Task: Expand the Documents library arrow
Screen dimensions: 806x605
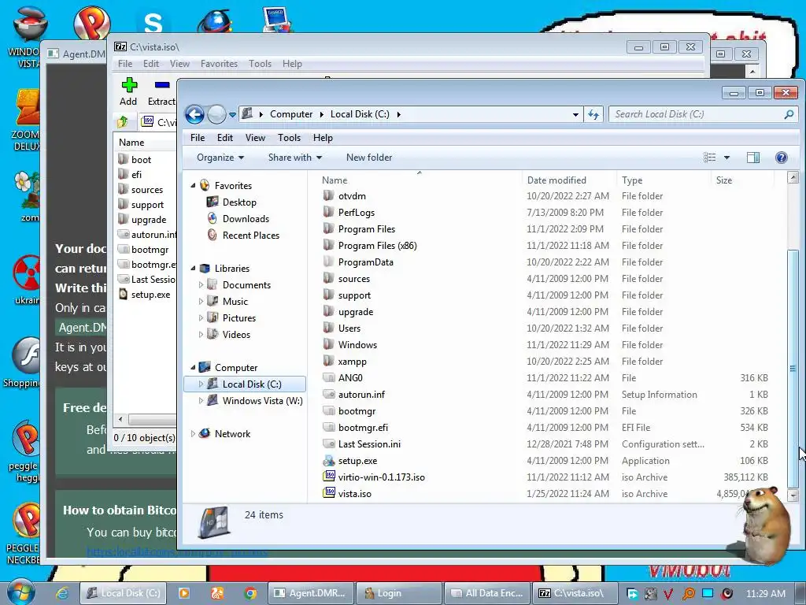Action: point(201,284)
